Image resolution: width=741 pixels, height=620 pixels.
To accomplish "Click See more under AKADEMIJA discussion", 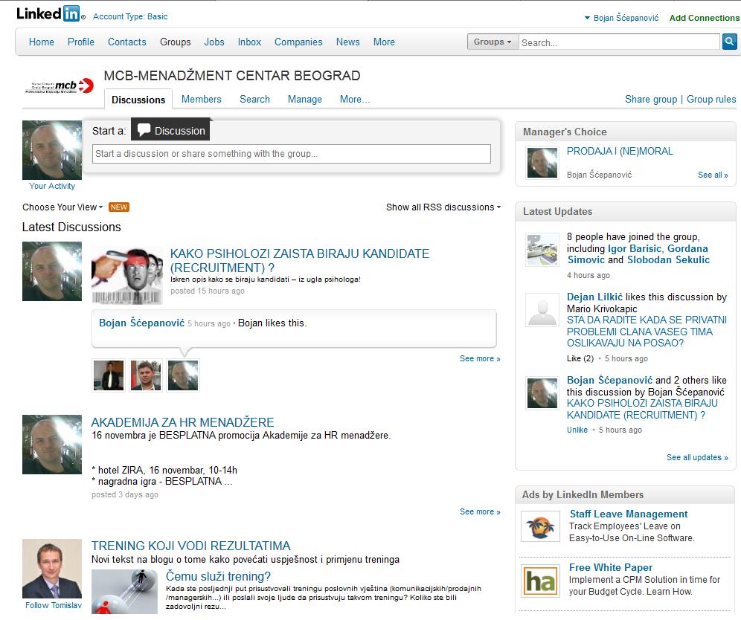I will point(480,512).
